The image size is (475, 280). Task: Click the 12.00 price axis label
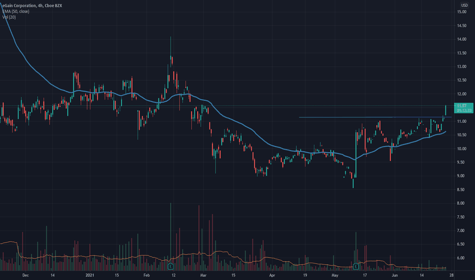462,94
